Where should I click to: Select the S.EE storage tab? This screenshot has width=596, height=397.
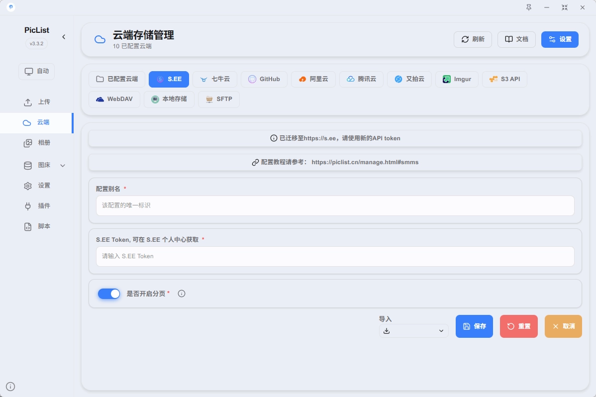(x=169, y=79)
